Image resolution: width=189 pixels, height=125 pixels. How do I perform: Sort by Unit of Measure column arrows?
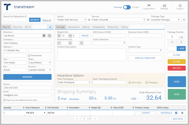click(x=46, y=107)
